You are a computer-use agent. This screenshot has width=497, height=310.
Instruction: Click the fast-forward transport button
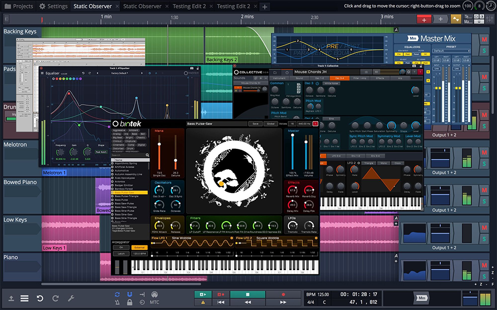click(283, 303)
